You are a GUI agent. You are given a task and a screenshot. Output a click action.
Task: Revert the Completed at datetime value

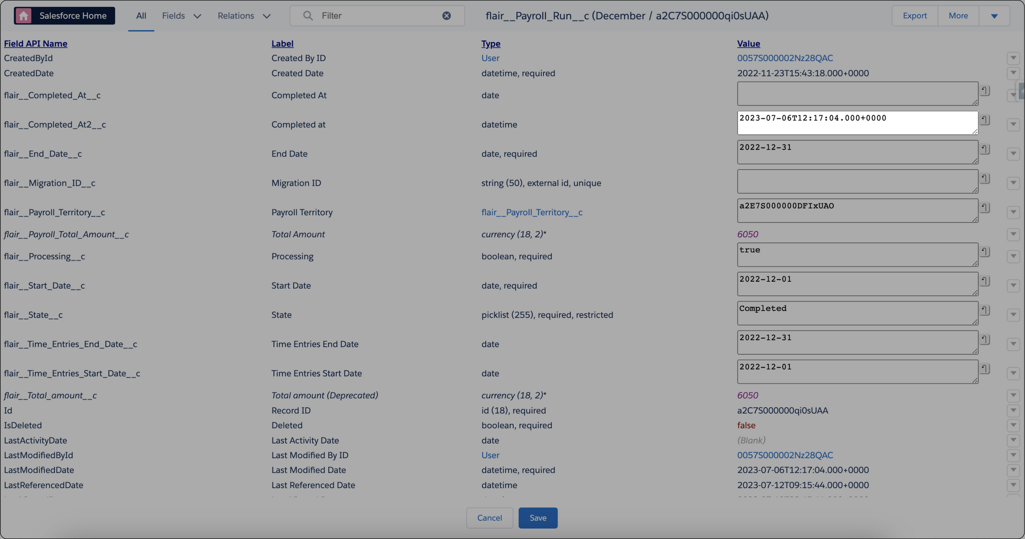[985, 120]
